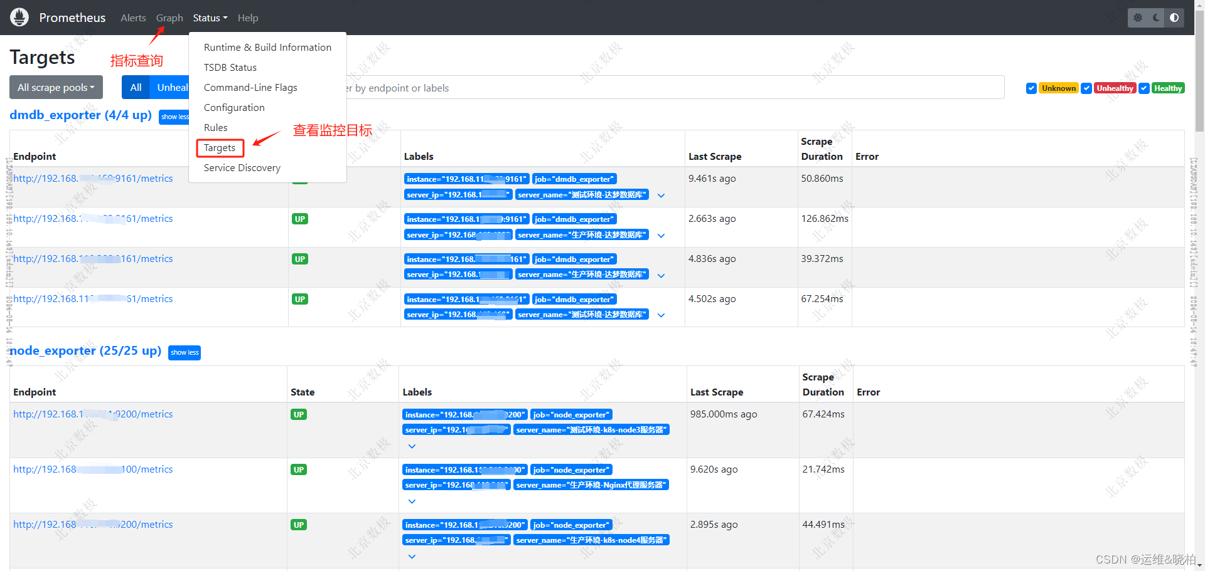Click the Unknown yellow status badge

[1058, 88]
